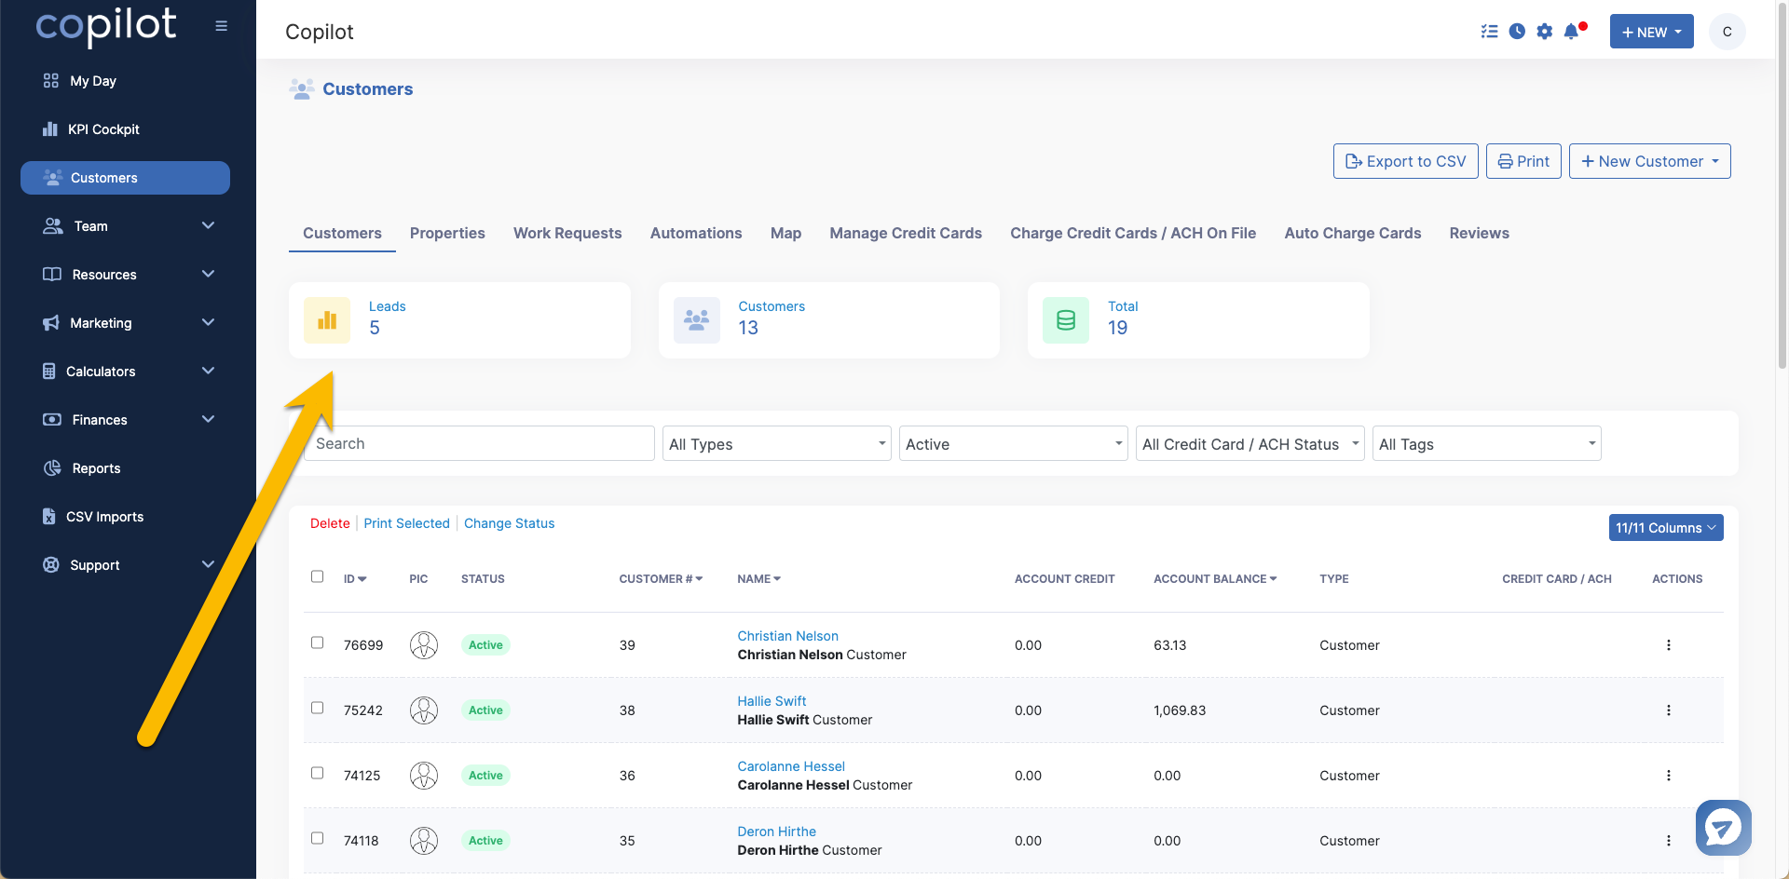Expand the Marketing sidebar chevron
This screenshot has width=1789, height=879.
209,322
